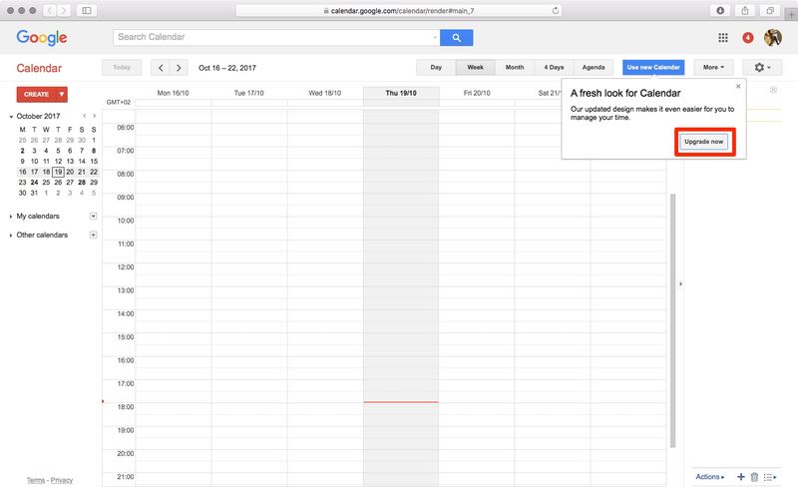Show Safari tab overview
Viewport: 798px width, 487px height.
coord(770,10)
